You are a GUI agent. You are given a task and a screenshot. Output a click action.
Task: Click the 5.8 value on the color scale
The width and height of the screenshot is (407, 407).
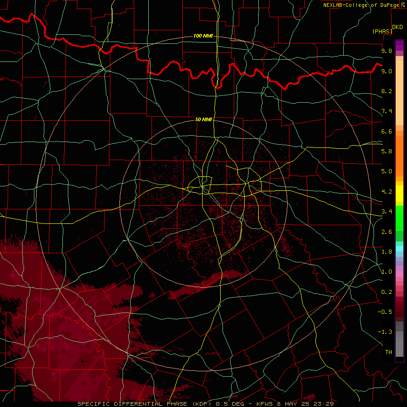[387, 151]
